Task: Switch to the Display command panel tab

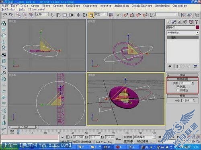Action: pos(191,22)
